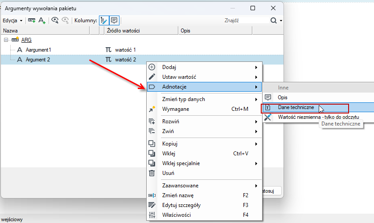Expand the chevron arrow on Zaawansowane row
This screenshot has width=374, height=223.
pyautogui.click(x=256, y=186)
